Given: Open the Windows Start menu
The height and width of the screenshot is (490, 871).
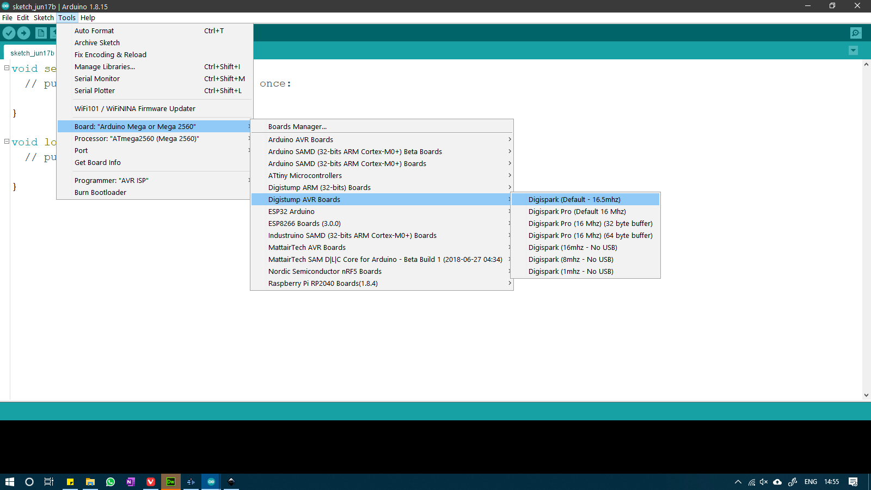Looking at the screenshot, I should pos(9,482).
